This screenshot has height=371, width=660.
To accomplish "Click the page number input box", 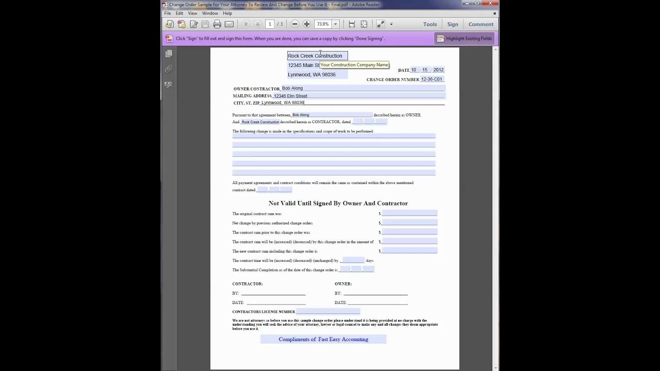I will (270, 24).
